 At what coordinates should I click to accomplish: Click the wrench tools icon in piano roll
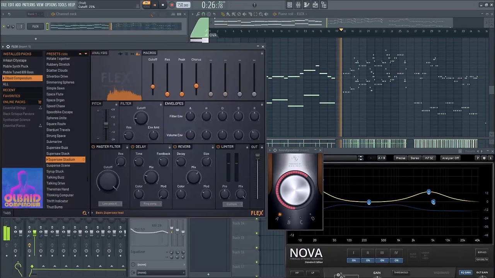tap(198, 14)
